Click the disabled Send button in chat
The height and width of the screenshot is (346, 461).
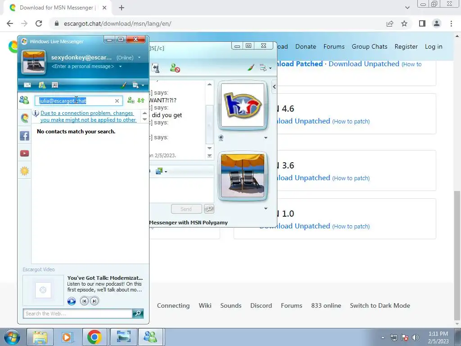(x=186, y=209)
